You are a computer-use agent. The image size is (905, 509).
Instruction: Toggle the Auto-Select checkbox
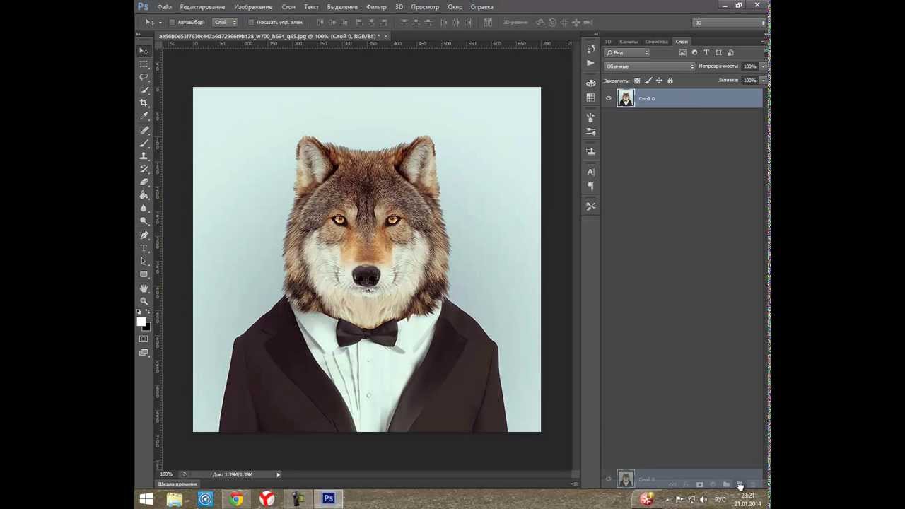click(x=172, y=23)
